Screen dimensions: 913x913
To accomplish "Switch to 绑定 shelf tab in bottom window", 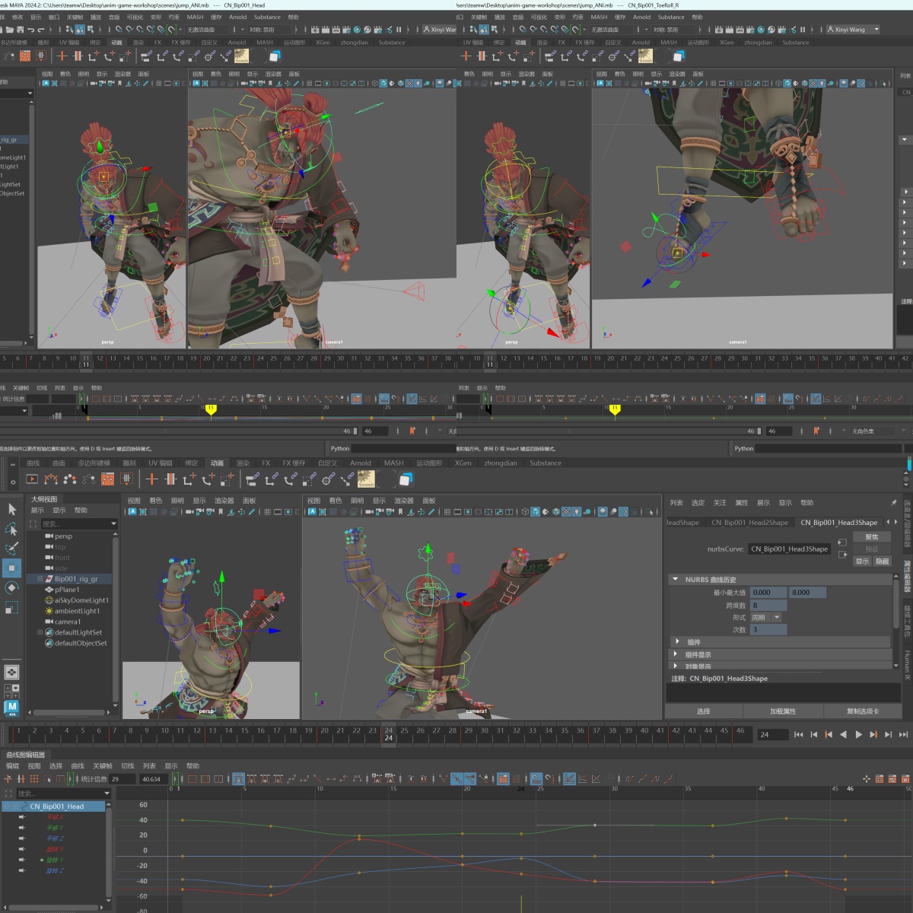I will 191,463.
